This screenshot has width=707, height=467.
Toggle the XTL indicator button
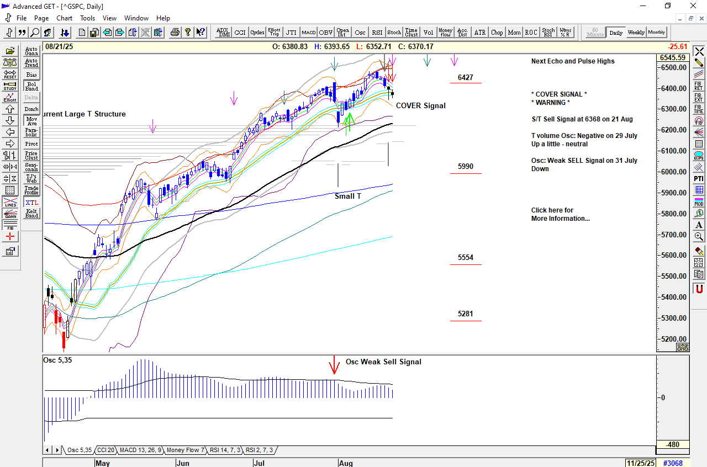click(x=31, y=203)
